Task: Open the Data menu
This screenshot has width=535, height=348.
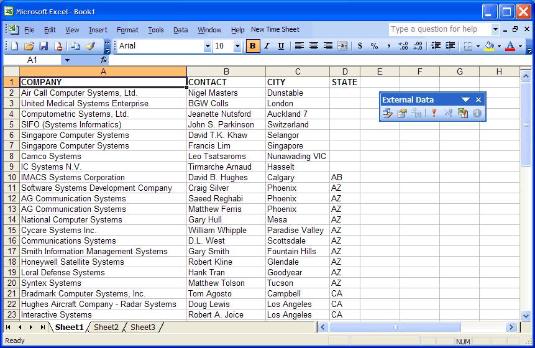Action: tap(180, 30)
